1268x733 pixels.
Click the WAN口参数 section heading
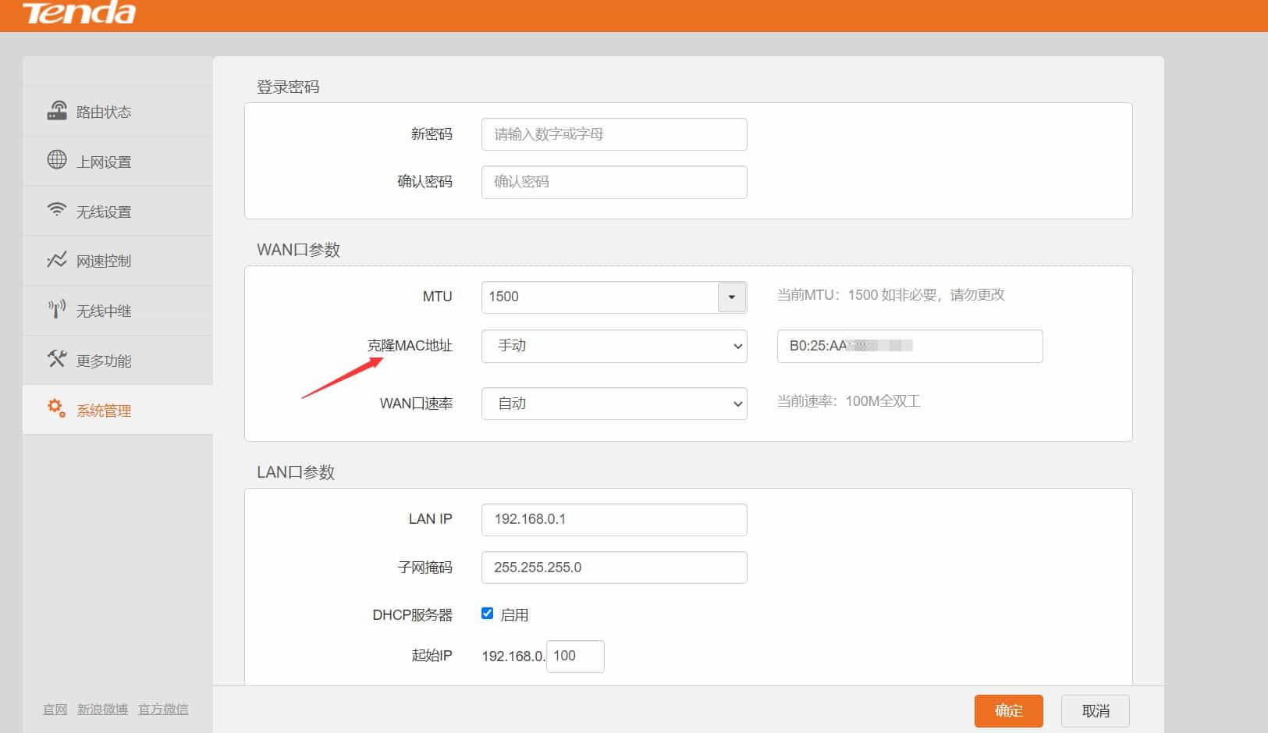298,250
